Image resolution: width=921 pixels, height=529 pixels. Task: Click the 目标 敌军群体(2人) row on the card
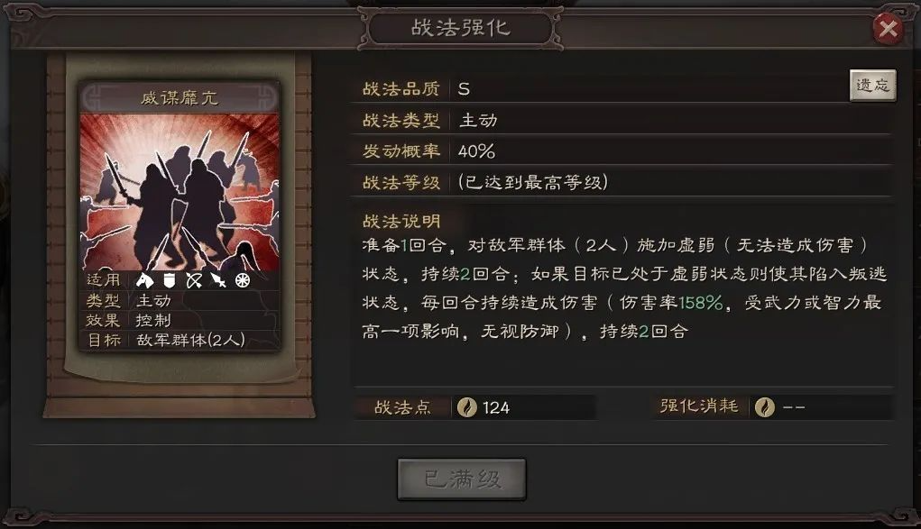tap(180, 340)
